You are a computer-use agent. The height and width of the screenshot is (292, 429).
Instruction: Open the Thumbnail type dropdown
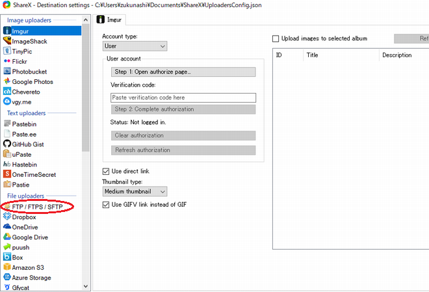[x=135, y=191]
